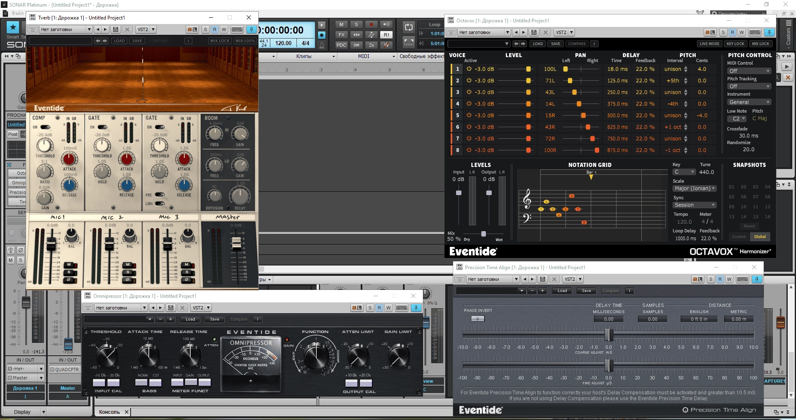The height and width of the screenshot is (420, 796).
Task: Click set loop to selection icon
Action: [x=409, y=41]
